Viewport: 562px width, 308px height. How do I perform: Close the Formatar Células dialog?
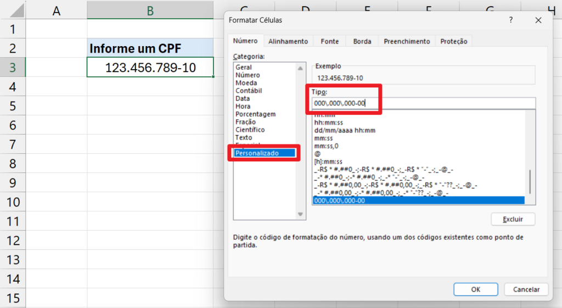538,20
